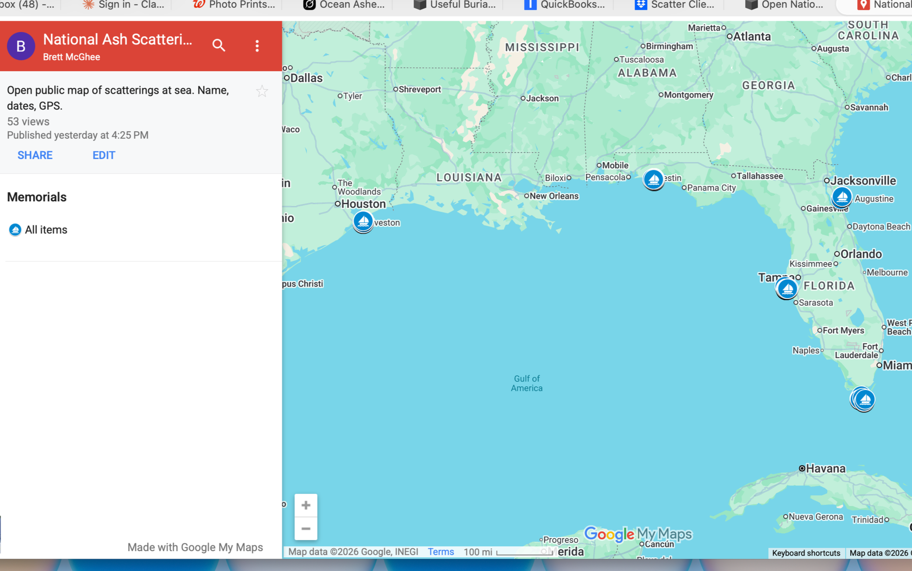Click the EDIT link

tap(104, 155)
